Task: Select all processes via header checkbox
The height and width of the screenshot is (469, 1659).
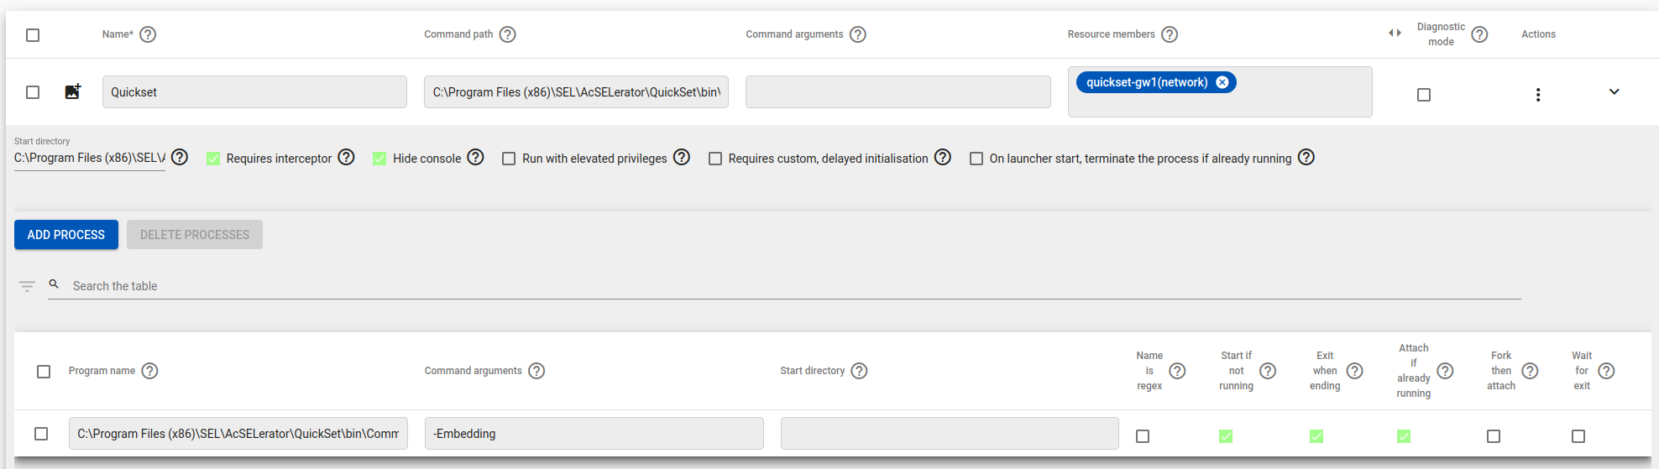Action: (44, 372)
